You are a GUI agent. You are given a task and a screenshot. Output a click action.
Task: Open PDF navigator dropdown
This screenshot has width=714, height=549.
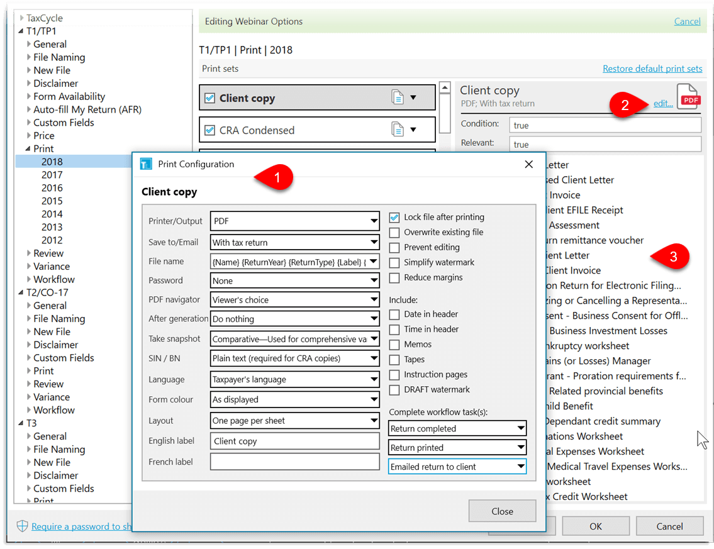[x=294, y=299]
